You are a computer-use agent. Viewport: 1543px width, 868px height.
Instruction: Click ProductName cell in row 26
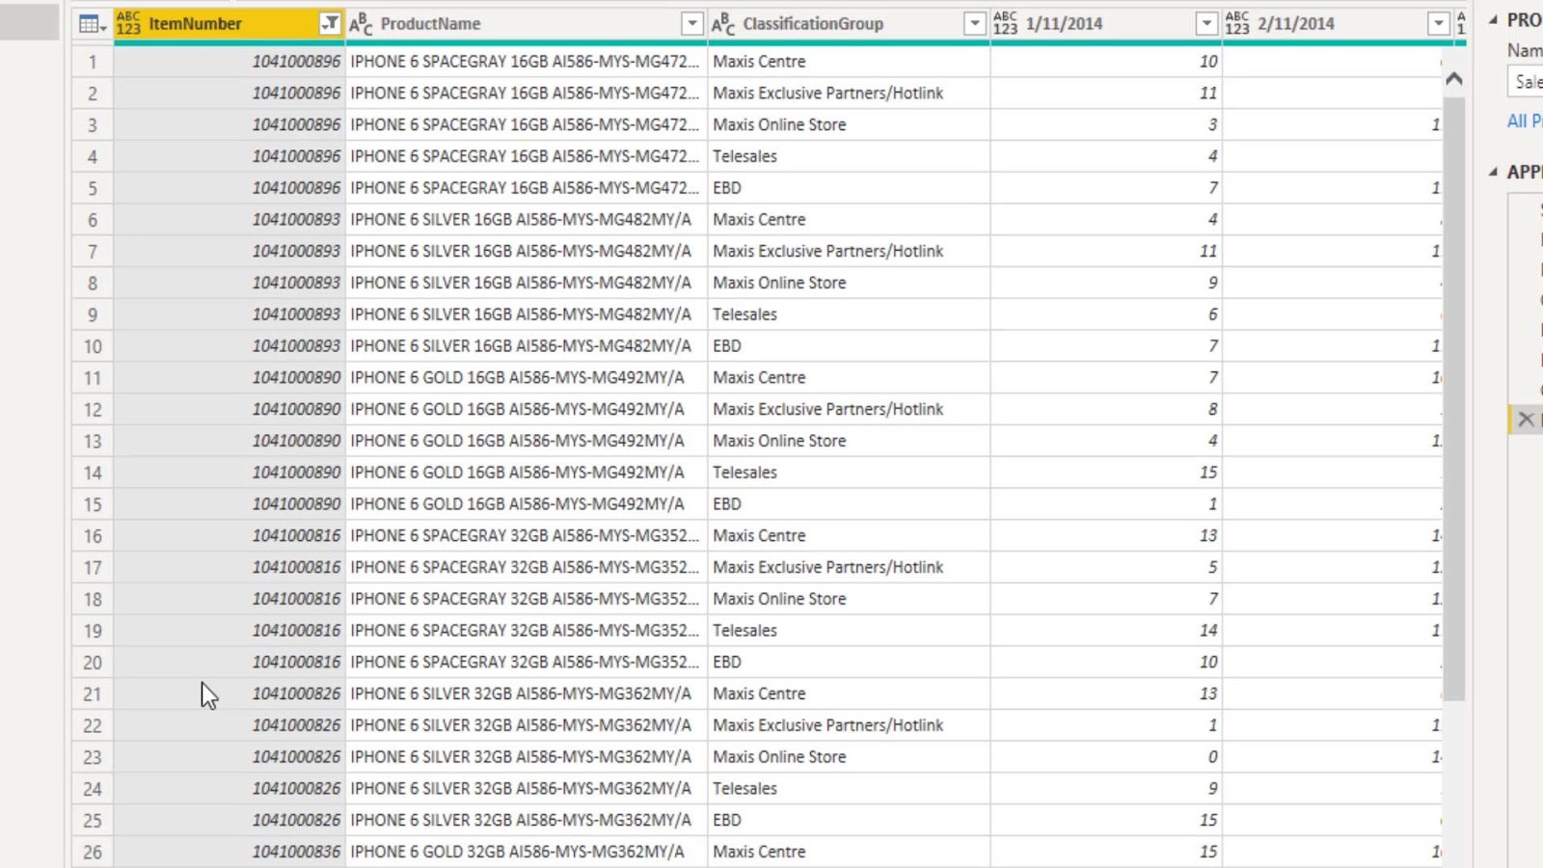point(527,853)
